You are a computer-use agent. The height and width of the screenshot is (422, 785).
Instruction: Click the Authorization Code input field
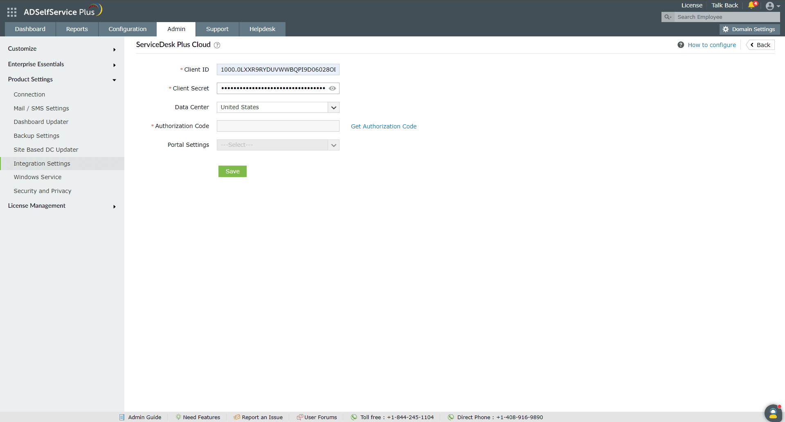click(278, 126)
